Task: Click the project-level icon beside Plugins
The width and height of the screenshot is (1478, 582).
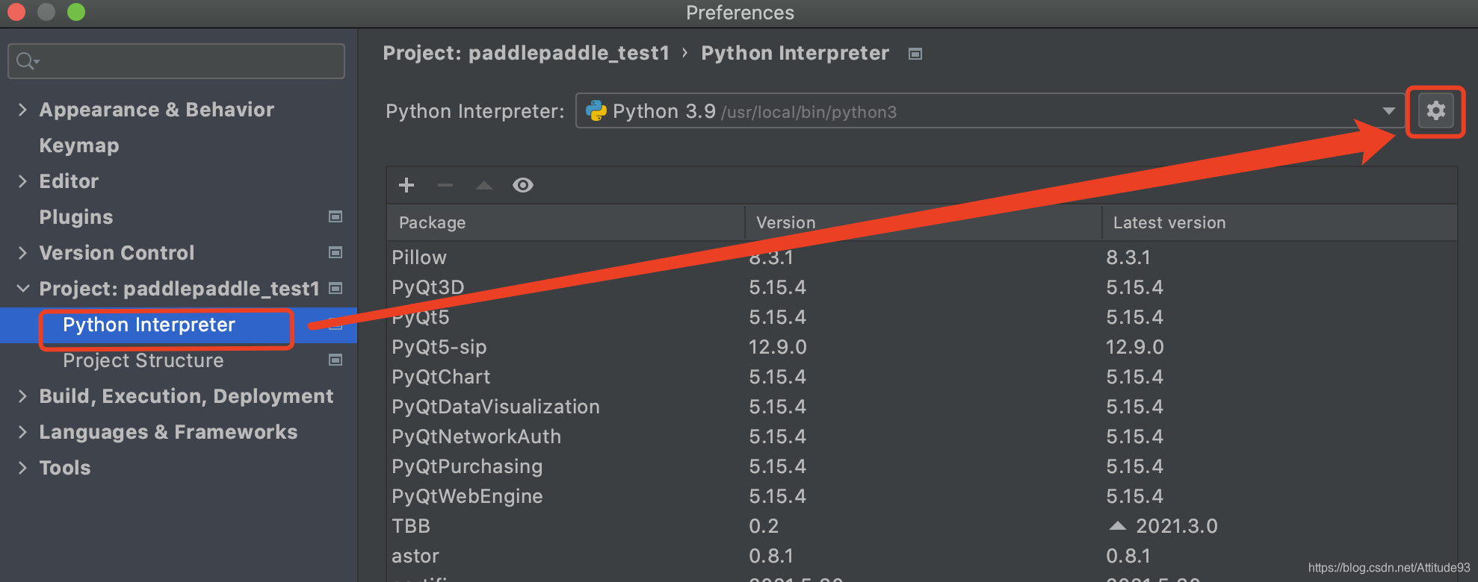Action: [x=336, y=216]
